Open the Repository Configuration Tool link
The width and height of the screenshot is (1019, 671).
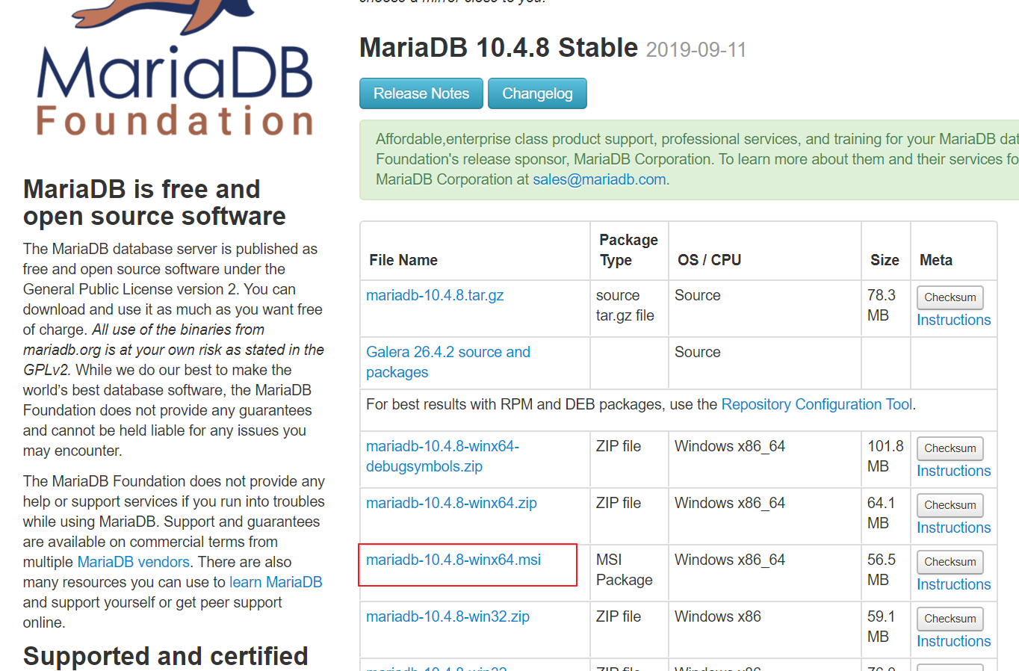(817, 404)
